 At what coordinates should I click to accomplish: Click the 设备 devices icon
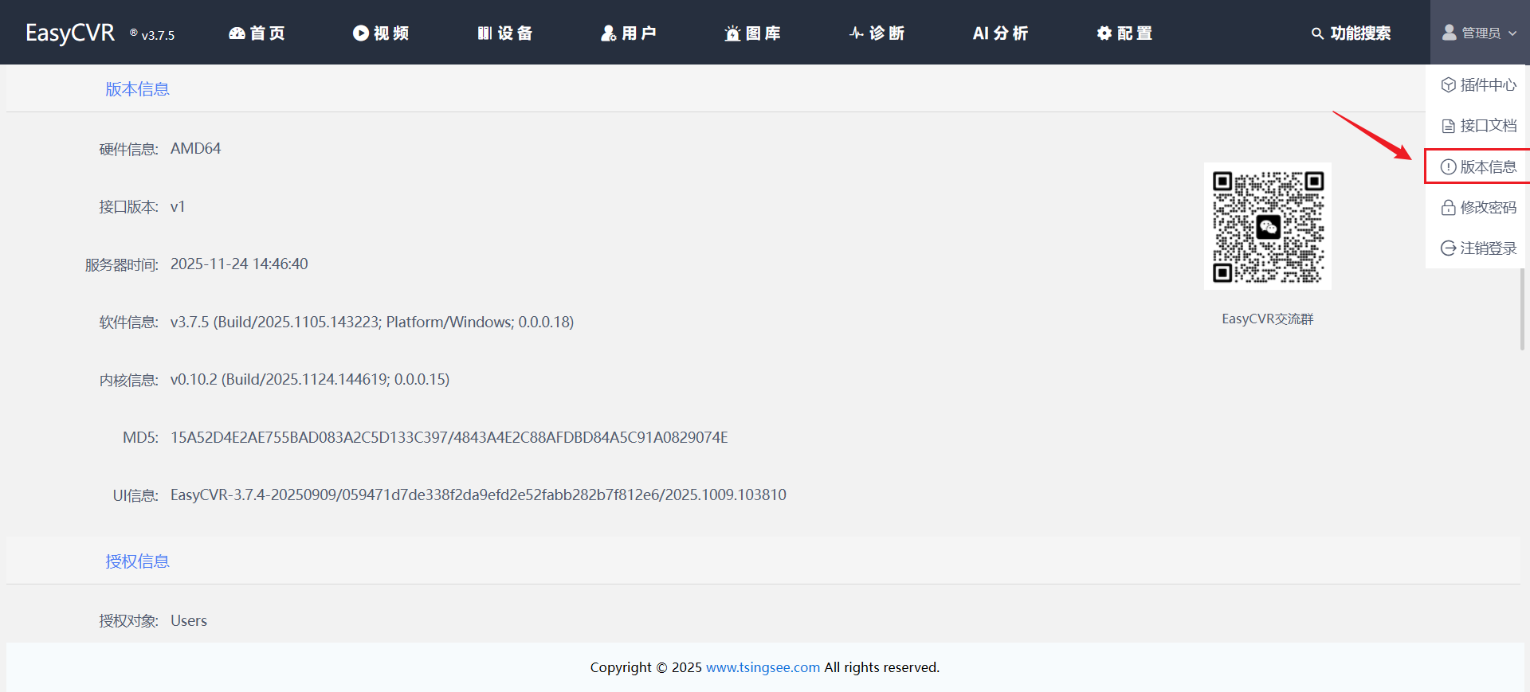click(484, 33)
